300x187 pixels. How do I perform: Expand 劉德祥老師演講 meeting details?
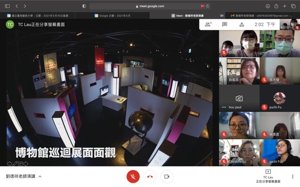coord(24,176)
